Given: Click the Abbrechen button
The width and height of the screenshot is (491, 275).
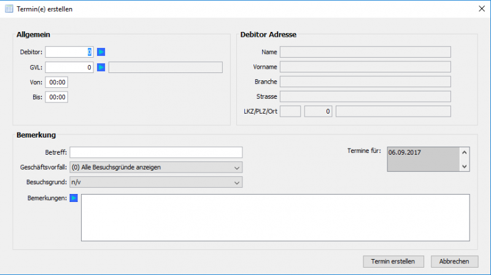Looking at the screenshot, I should [x=454, y=261].
